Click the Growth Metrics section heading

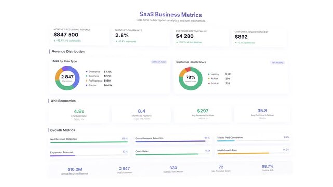click(x=62, y=130)
